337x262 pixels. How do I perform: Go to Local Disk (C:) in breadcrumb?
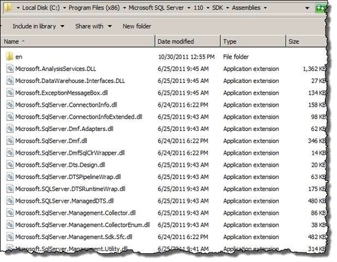41,8
